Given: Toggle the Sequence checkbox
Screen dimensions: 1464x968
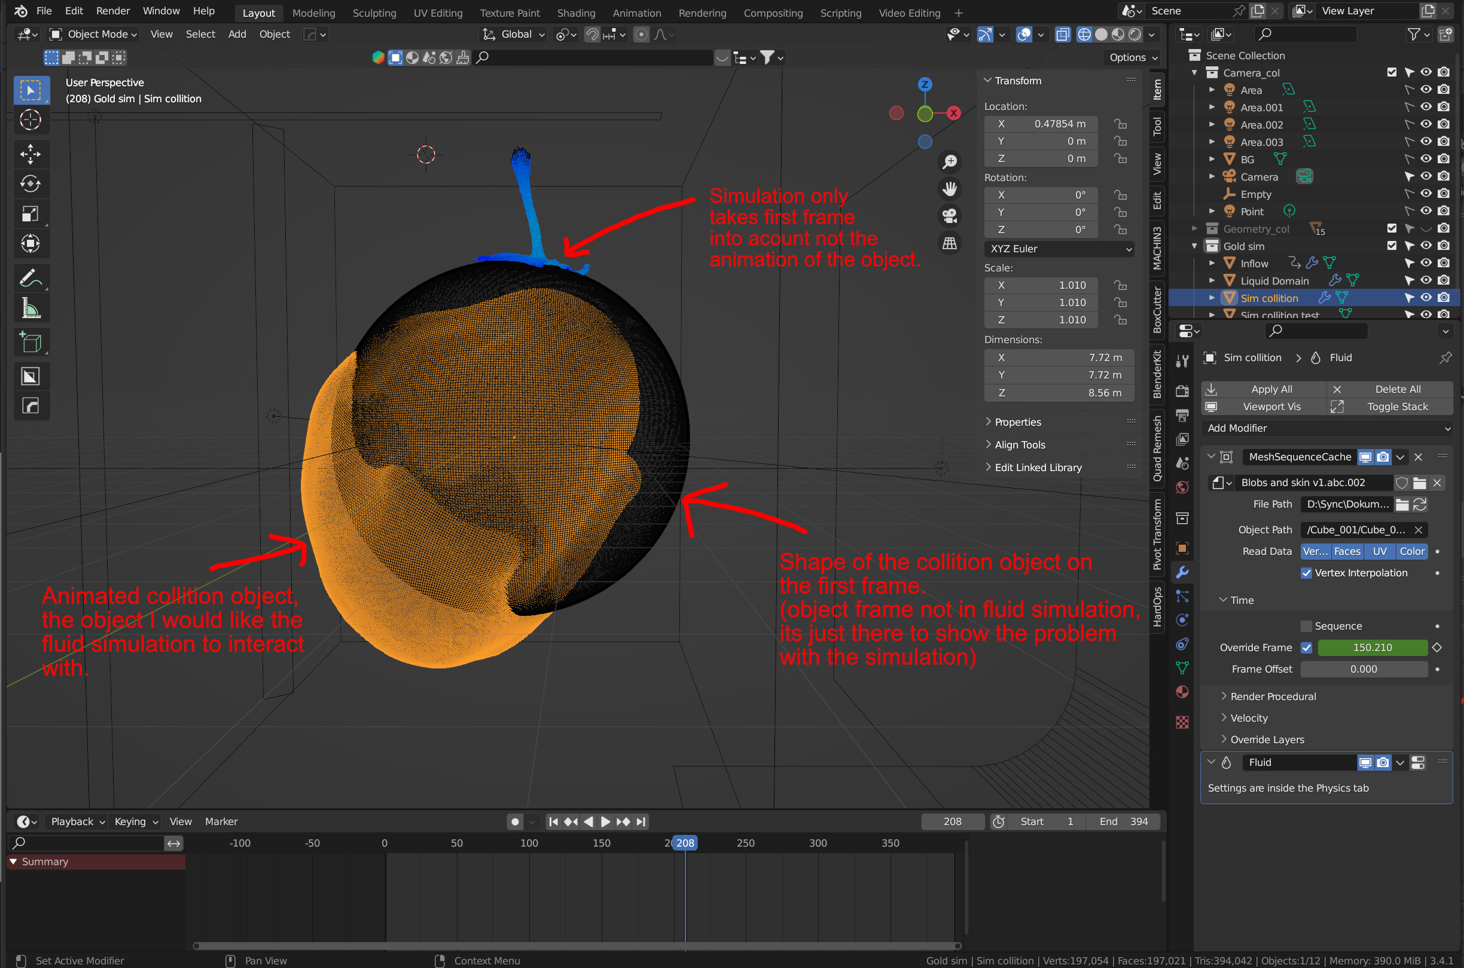Looking at the screenshot, I should point(1306,626).
